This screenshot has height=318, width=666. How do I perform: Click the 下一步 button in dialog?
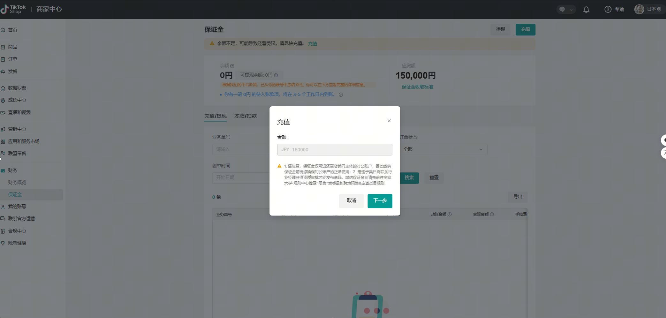click(380, 201)
